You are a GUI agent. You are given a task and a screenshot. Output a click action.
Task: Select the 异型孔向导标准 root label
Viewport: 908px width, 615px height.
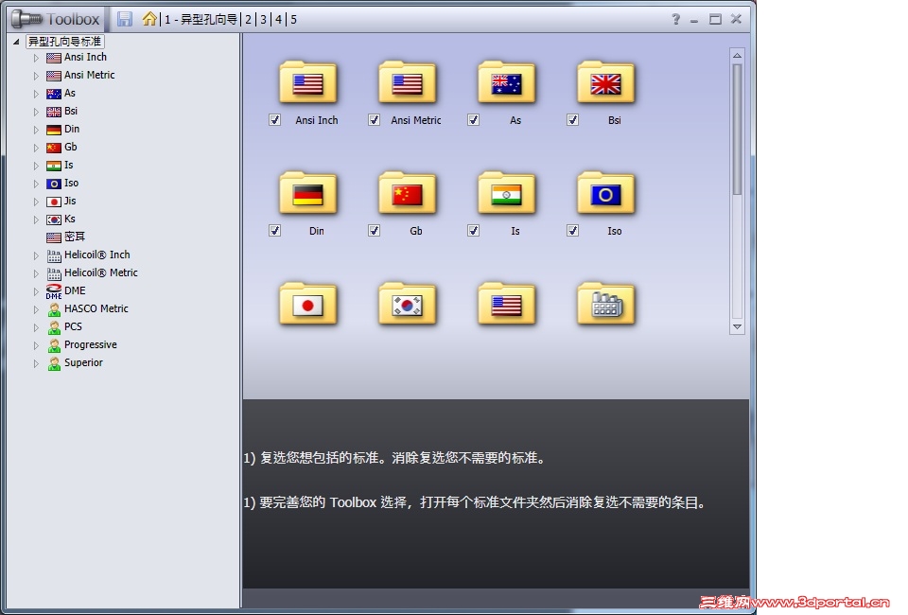pos(65,42)
